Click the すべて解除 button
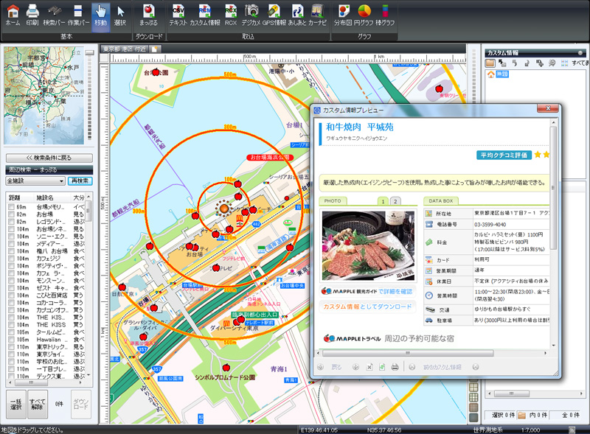Viewport: 590px width, 434px height. tap(38, 404)
